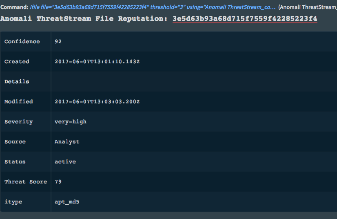Select the 'very-high' severity value
Viewport: 337px width, 219px height.
click(x=71, y=122)
